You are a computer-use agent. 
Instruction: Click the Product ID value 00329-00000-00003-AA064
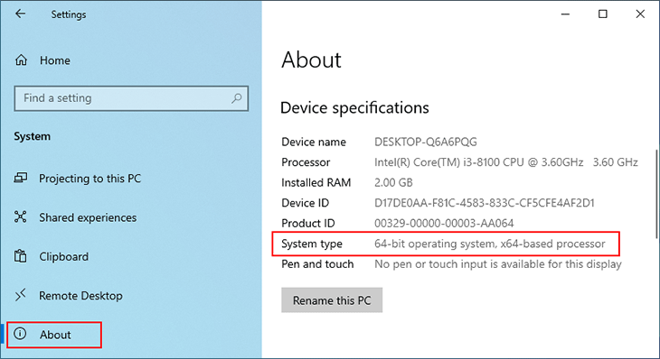coord(444,224)
